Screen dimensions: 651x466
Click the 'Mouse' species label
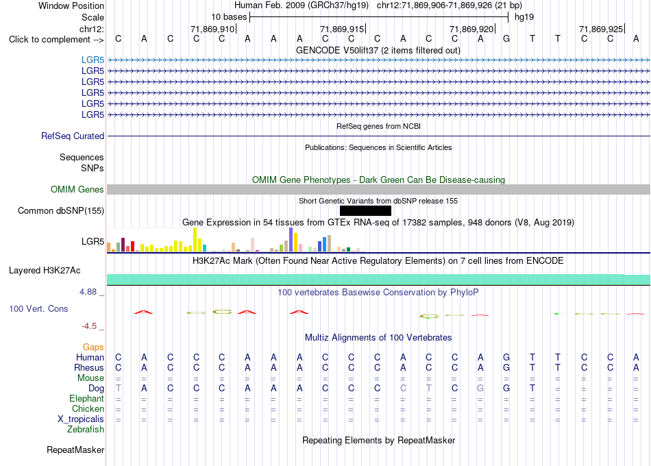click(x=90, y=378)
